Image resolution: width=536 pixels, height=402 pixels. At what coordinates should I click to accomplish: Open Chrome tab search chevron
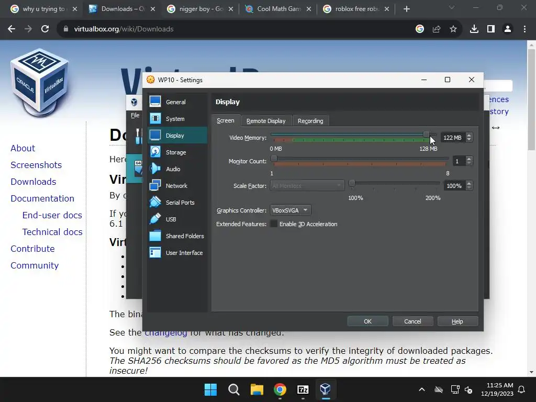(x=452, y=7)
